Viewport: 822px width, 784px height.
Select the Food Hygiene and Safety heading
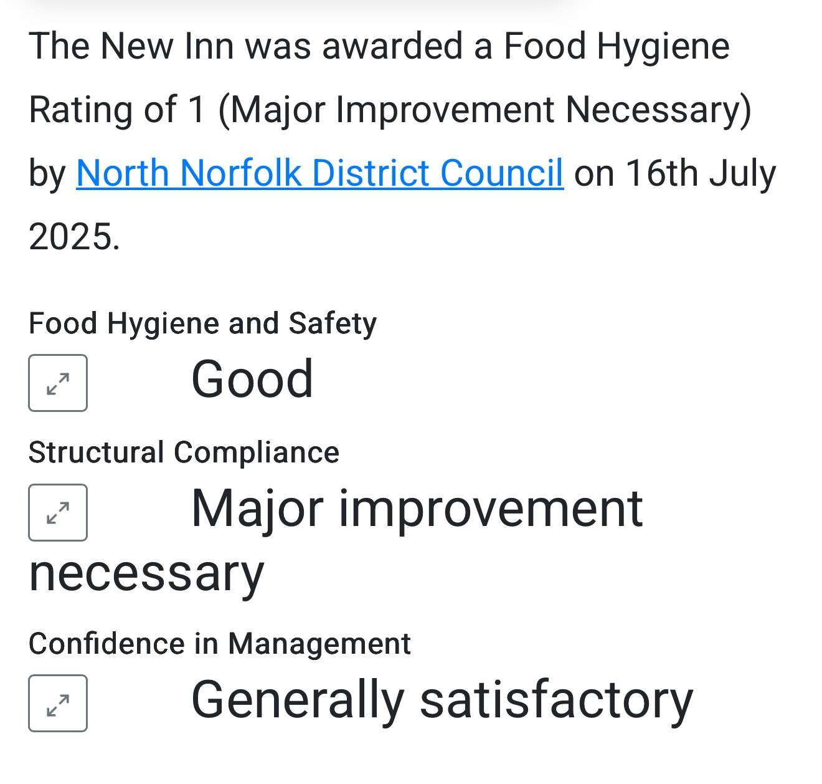click(202, 323)
